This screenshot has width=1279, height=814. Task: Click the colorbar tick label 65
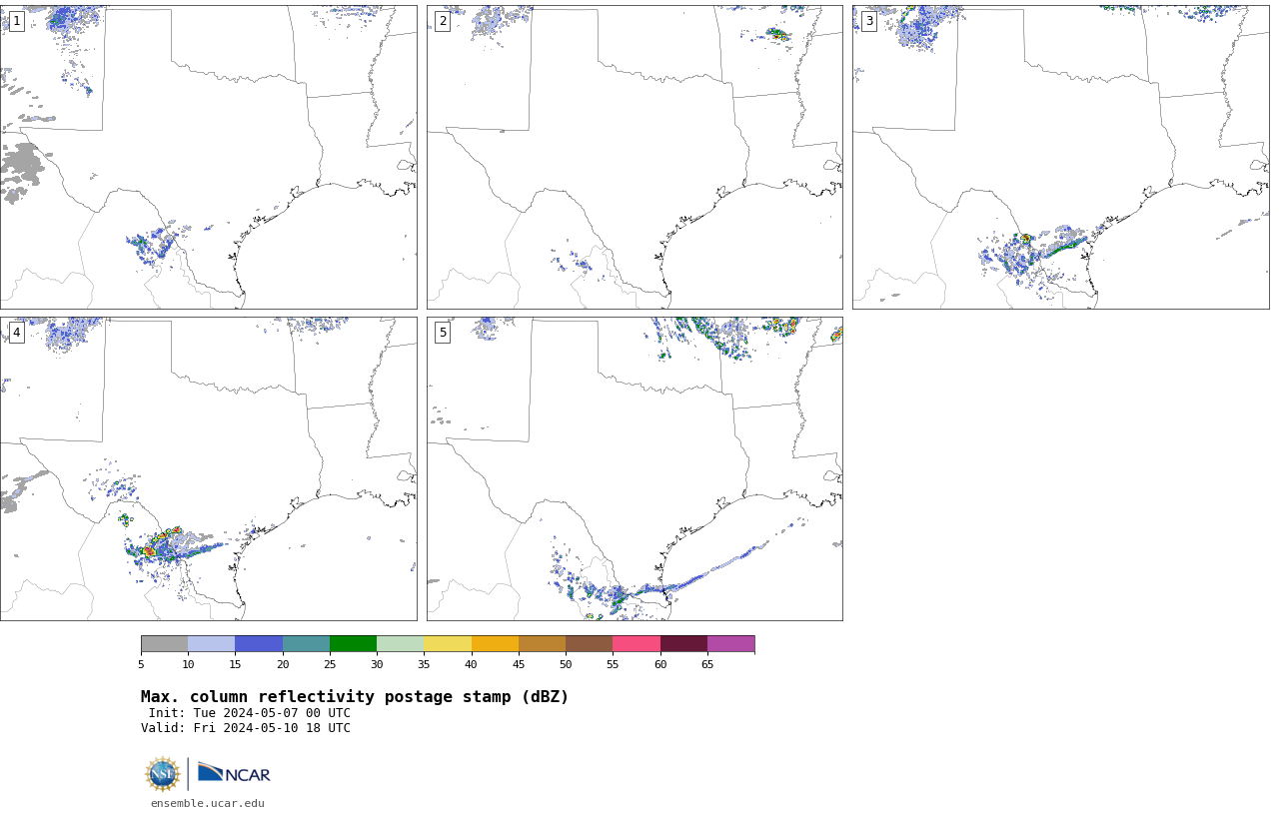(x=707, y=664)
